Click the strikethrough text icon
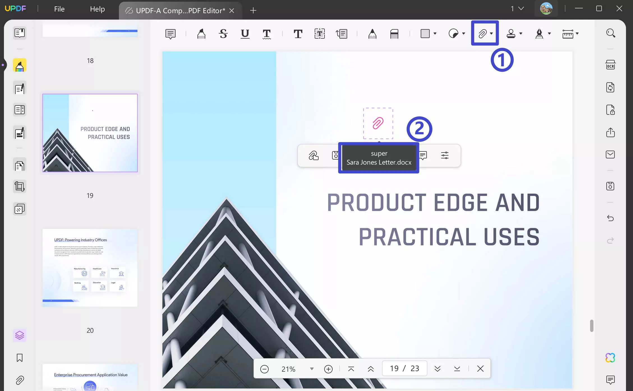 coord(223,34)
